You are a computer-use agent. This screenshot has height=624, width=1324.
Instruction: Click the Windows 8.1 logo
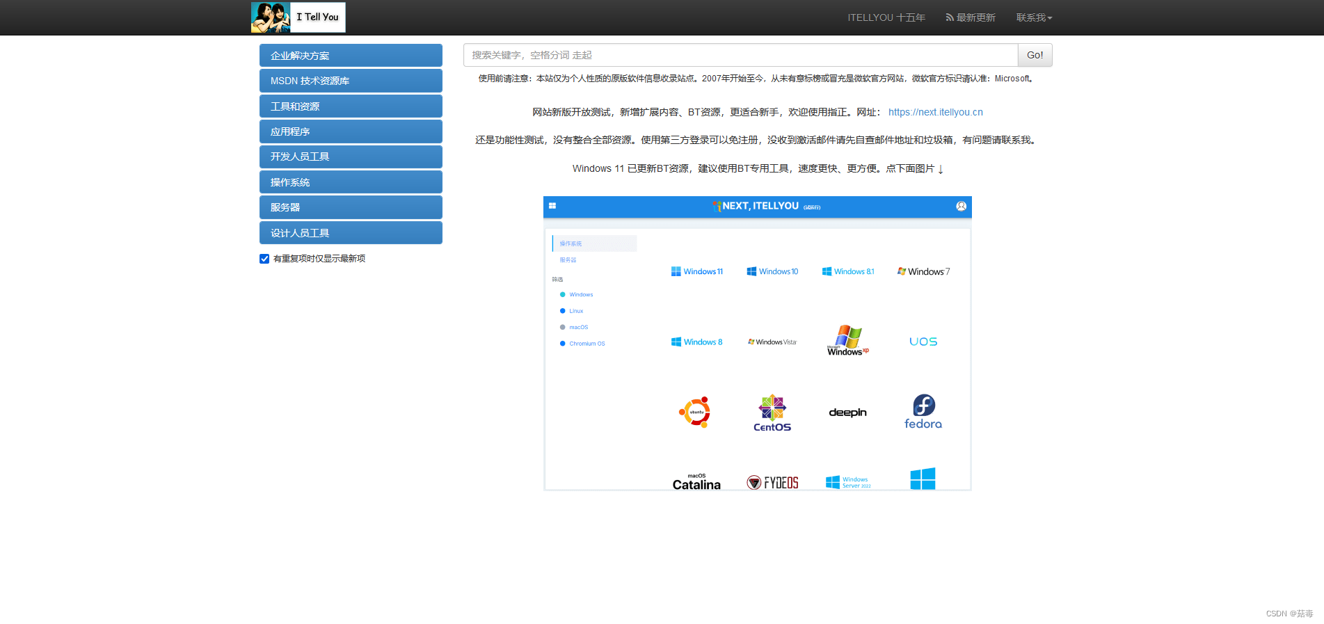(848, 271)
